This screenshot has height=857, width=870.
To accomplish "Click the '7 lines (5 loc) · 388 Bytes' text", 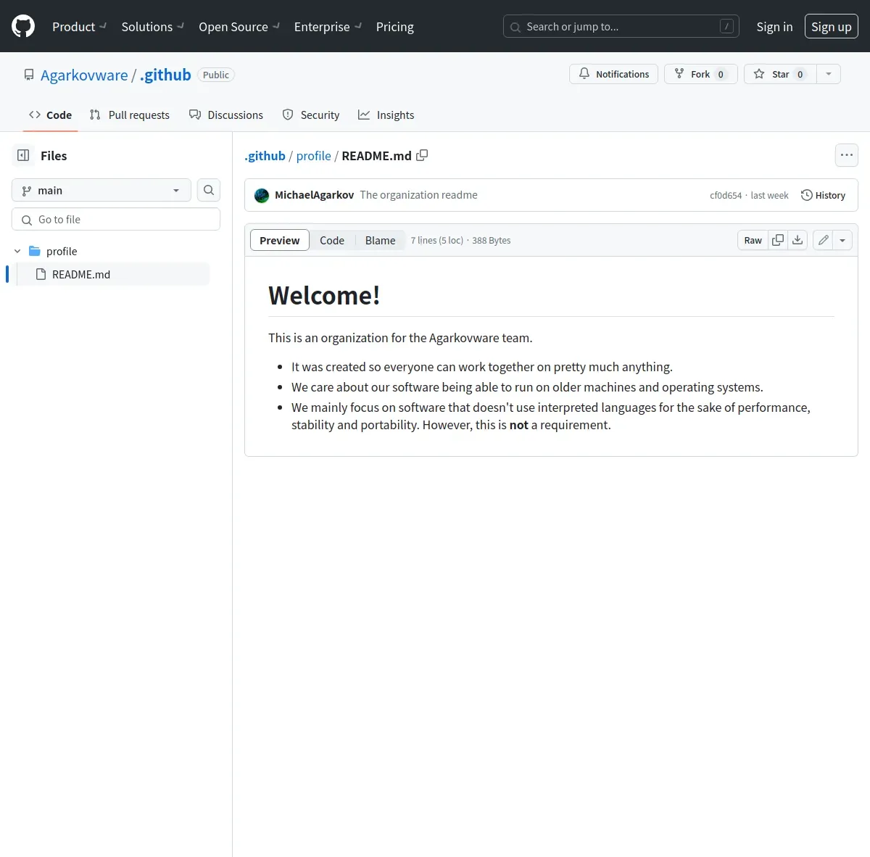I will pyautogui.click(x=460, y=240).
